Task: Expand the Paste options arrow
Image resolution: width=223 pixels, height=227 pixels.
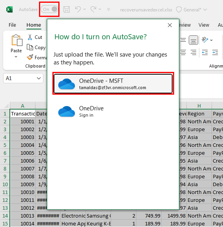Action: pyautogui.click(x=16, y=57)
